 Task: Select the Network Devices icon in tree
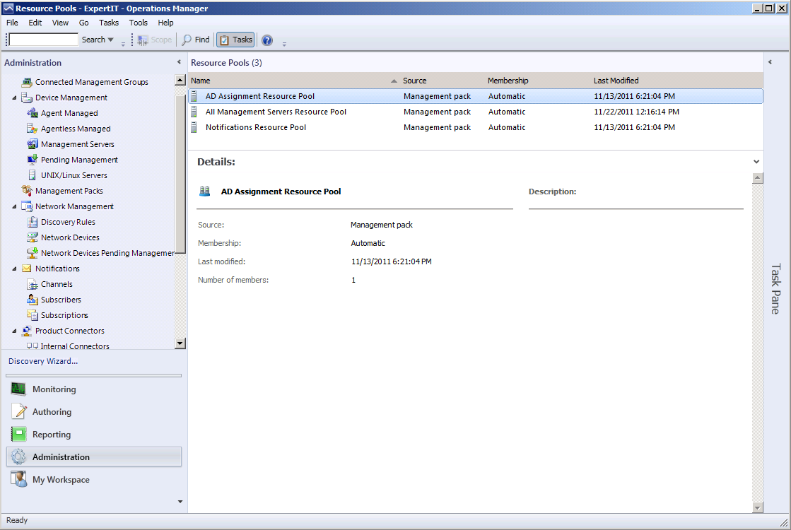[x=32, y=237]
